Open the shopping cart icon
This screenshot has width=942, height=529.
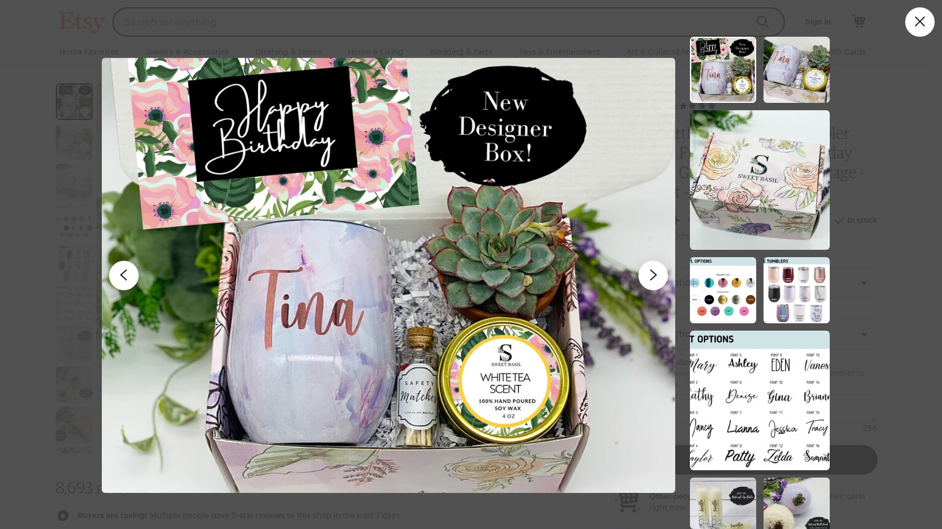pos(859,21)
